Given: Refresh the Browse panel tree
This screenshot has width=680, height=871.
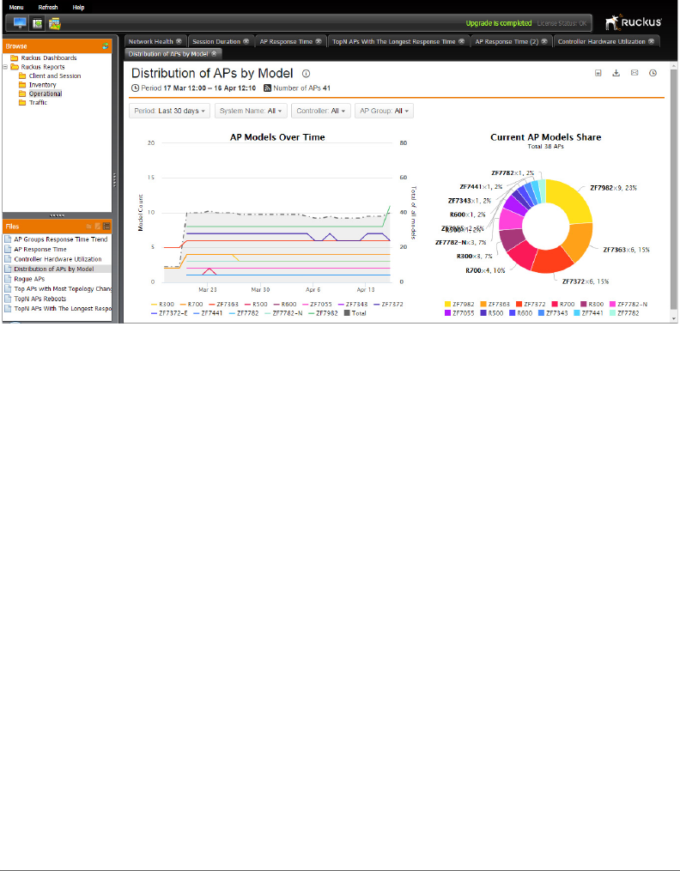Looking at the screenshot, I should (106, 46).
